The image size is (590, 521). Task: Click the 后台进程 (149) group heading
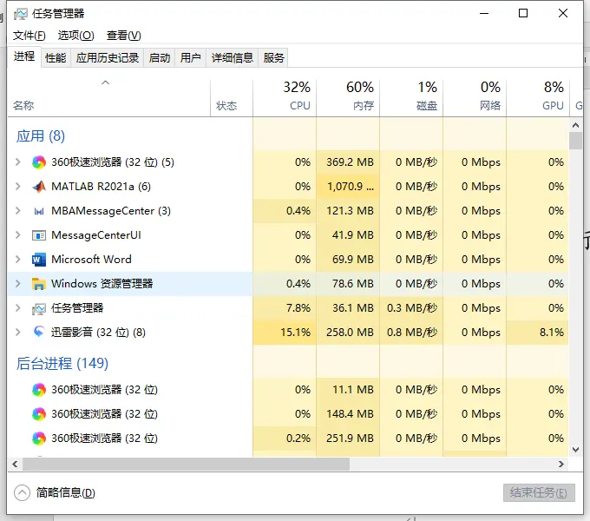coord(62,363)
